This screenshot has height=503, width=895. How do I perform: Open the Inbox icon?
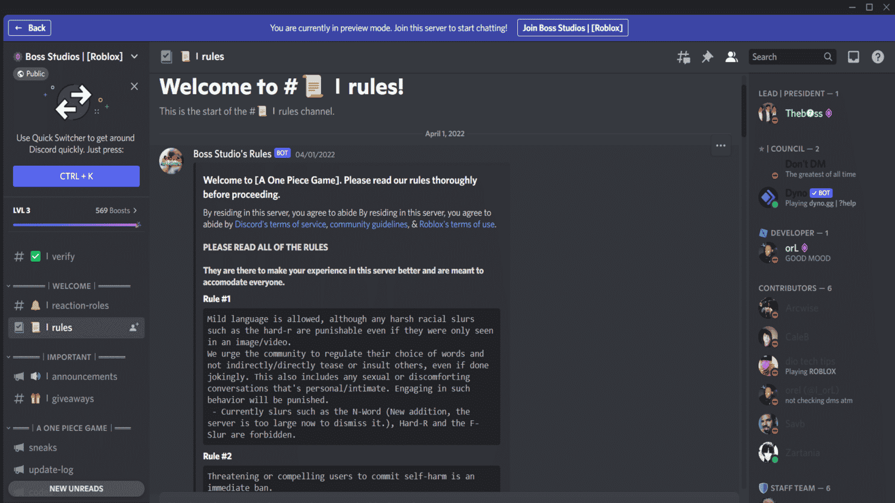point(853,57)
